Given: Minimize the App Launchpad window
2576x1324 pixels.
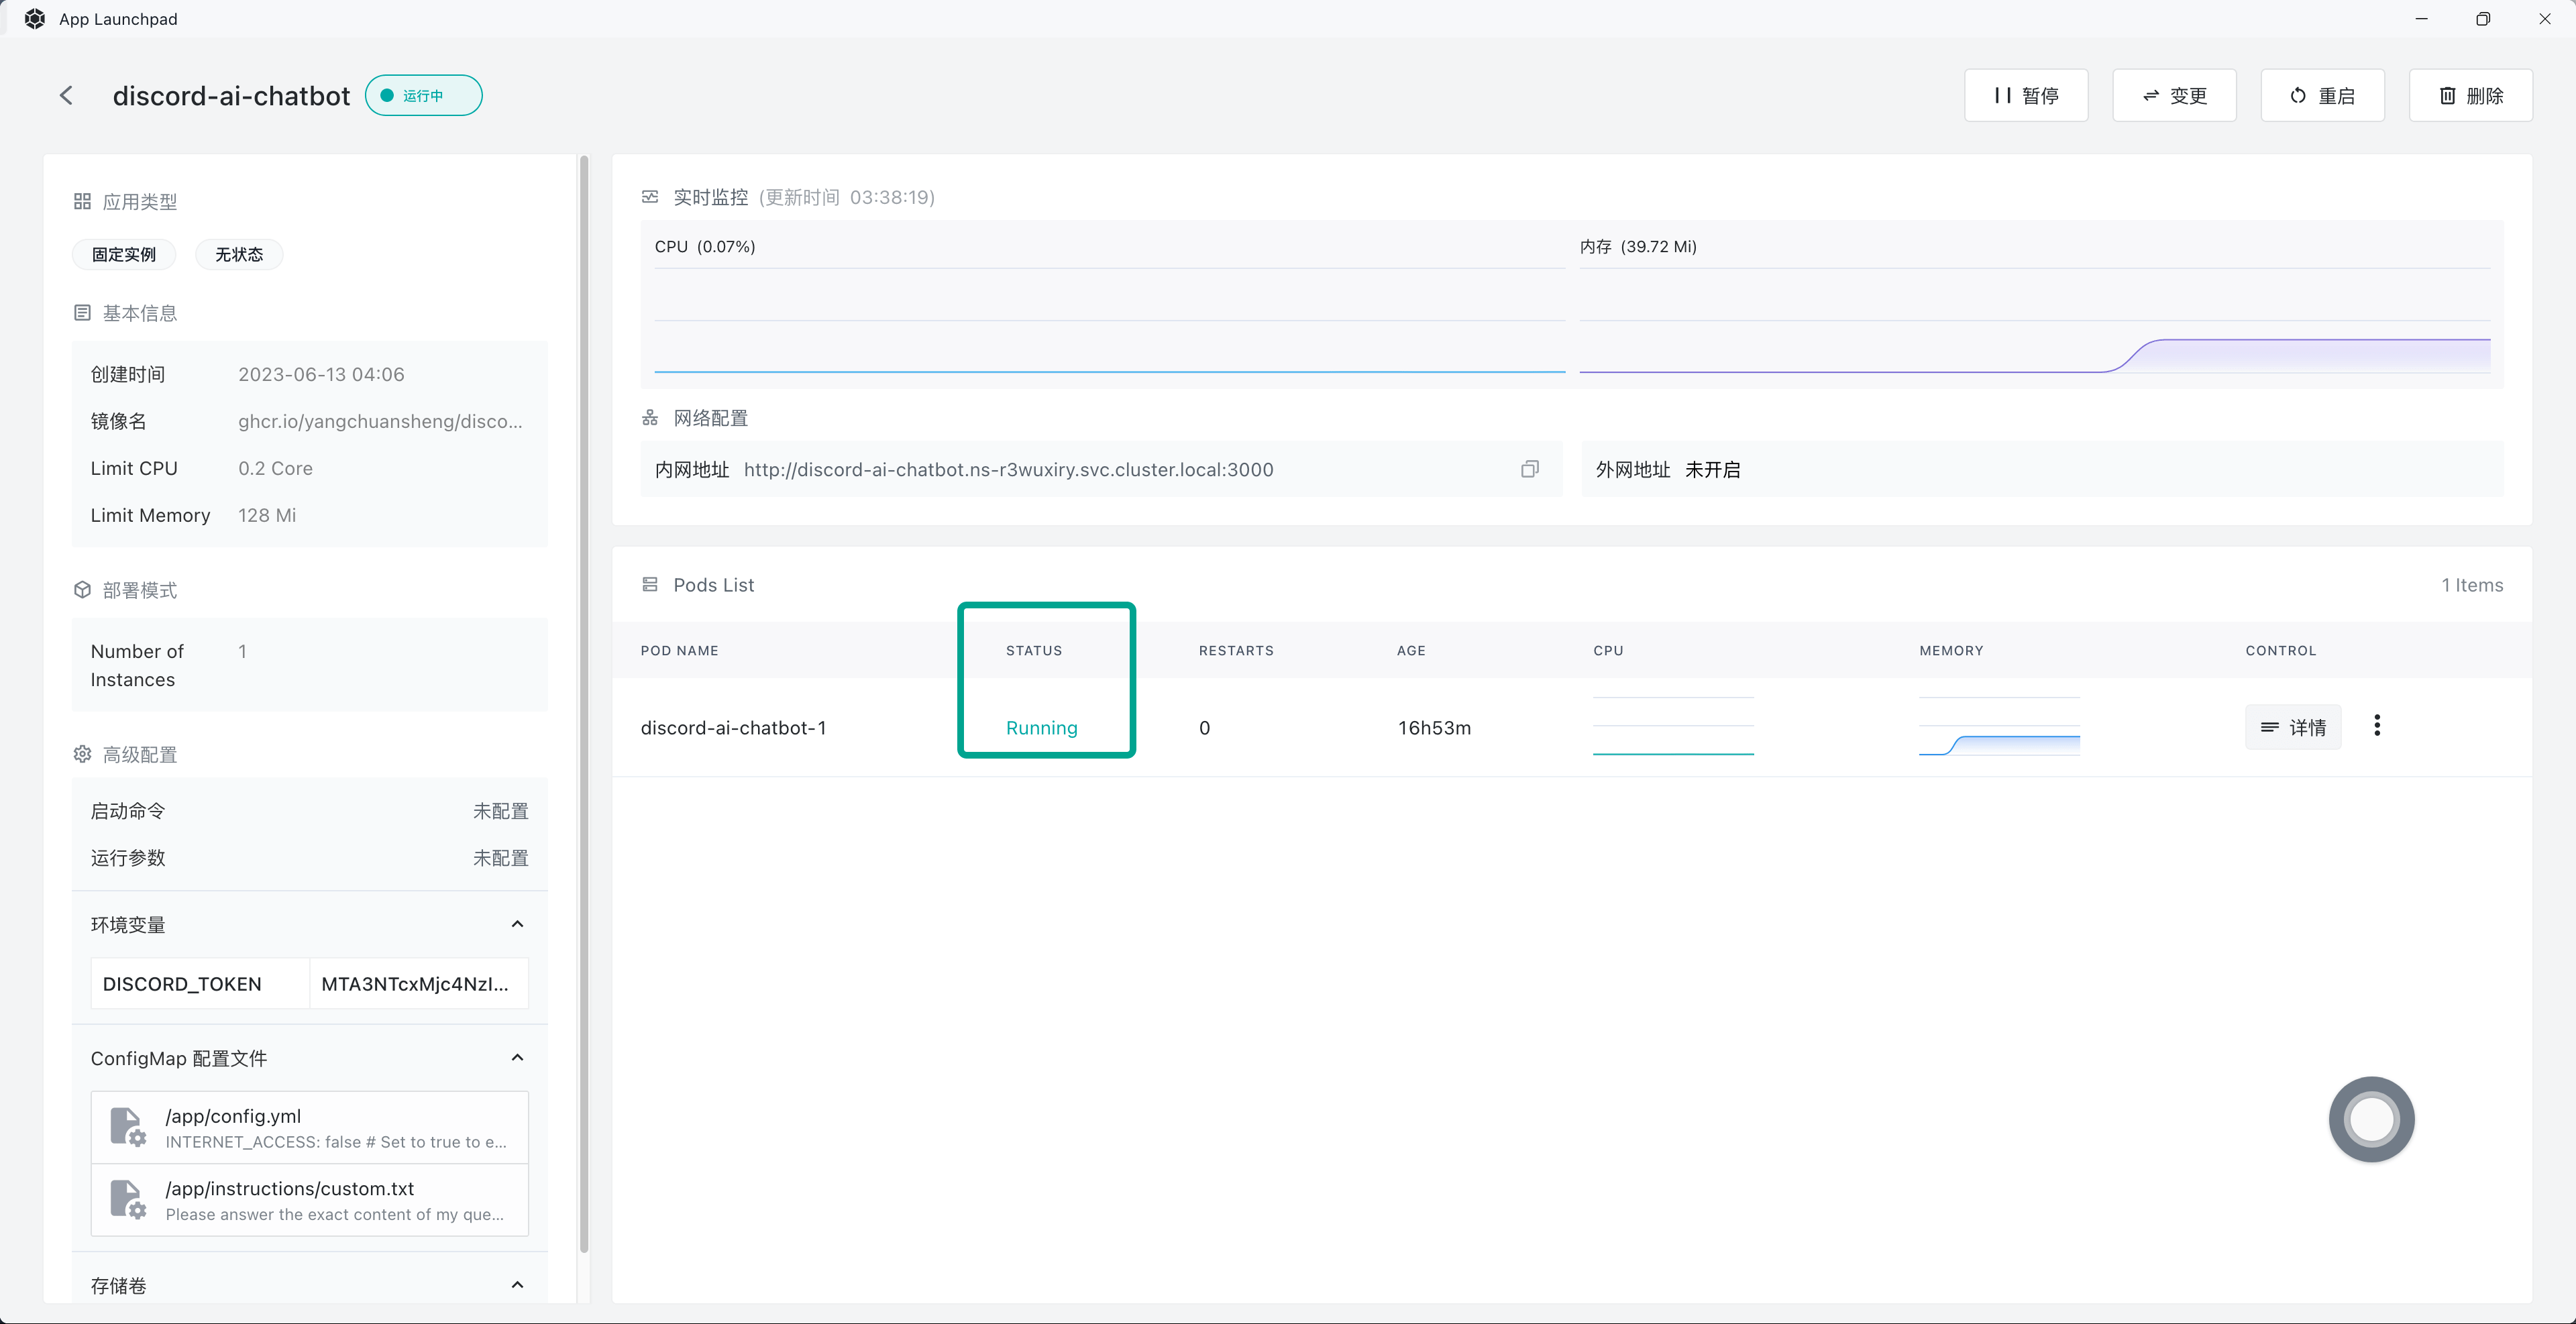Looking at the screenshot, I should [2421, 19].
